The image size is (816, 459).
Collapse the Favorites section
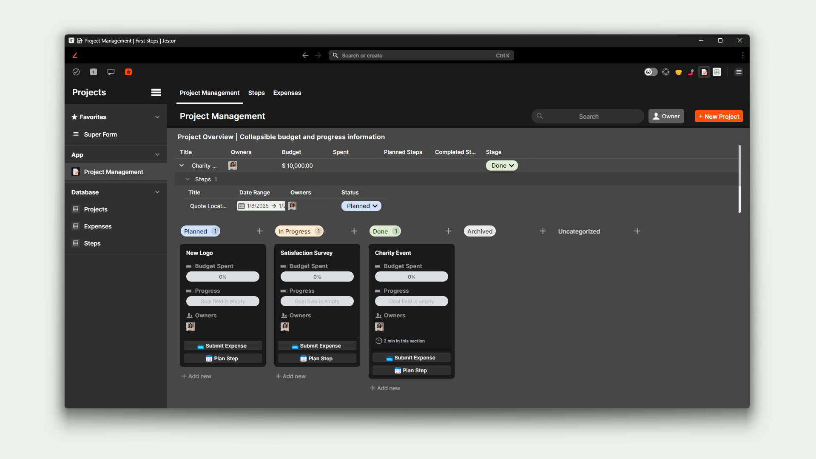coord(157,117)
